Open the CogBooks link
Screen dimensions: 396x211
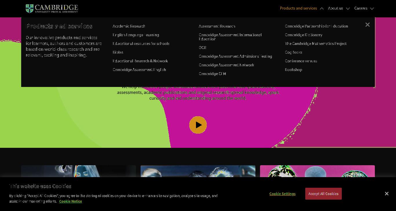293,52
